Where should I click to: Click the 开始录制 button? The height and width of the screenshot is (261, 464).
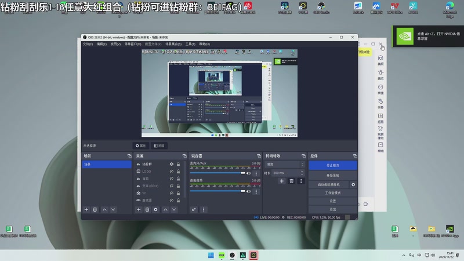click(332, 176)
